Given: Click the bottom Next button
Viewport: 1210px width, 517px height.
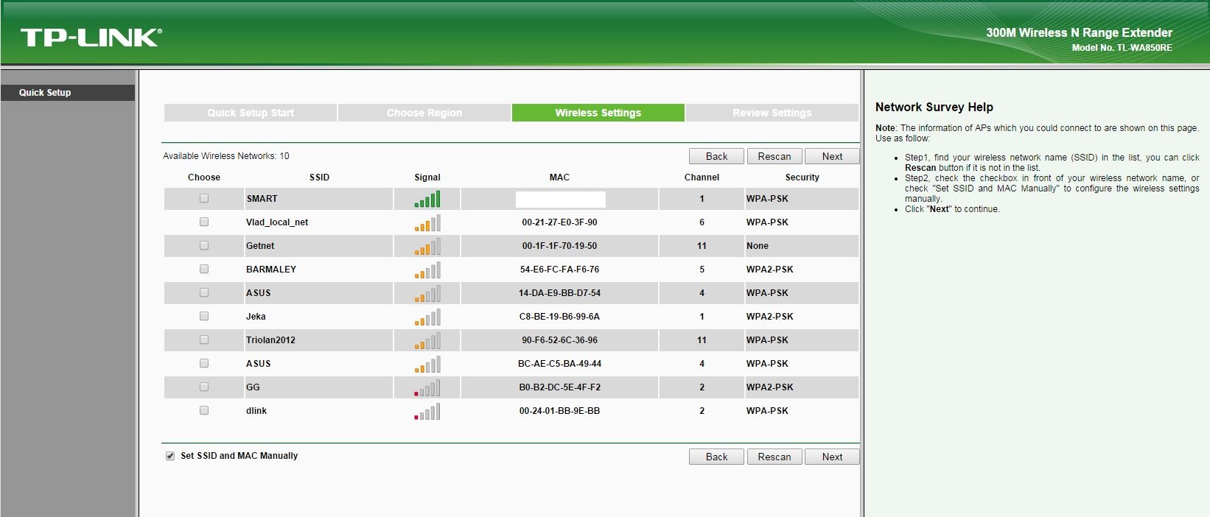Looking at the screenshot, I should 832,457.
